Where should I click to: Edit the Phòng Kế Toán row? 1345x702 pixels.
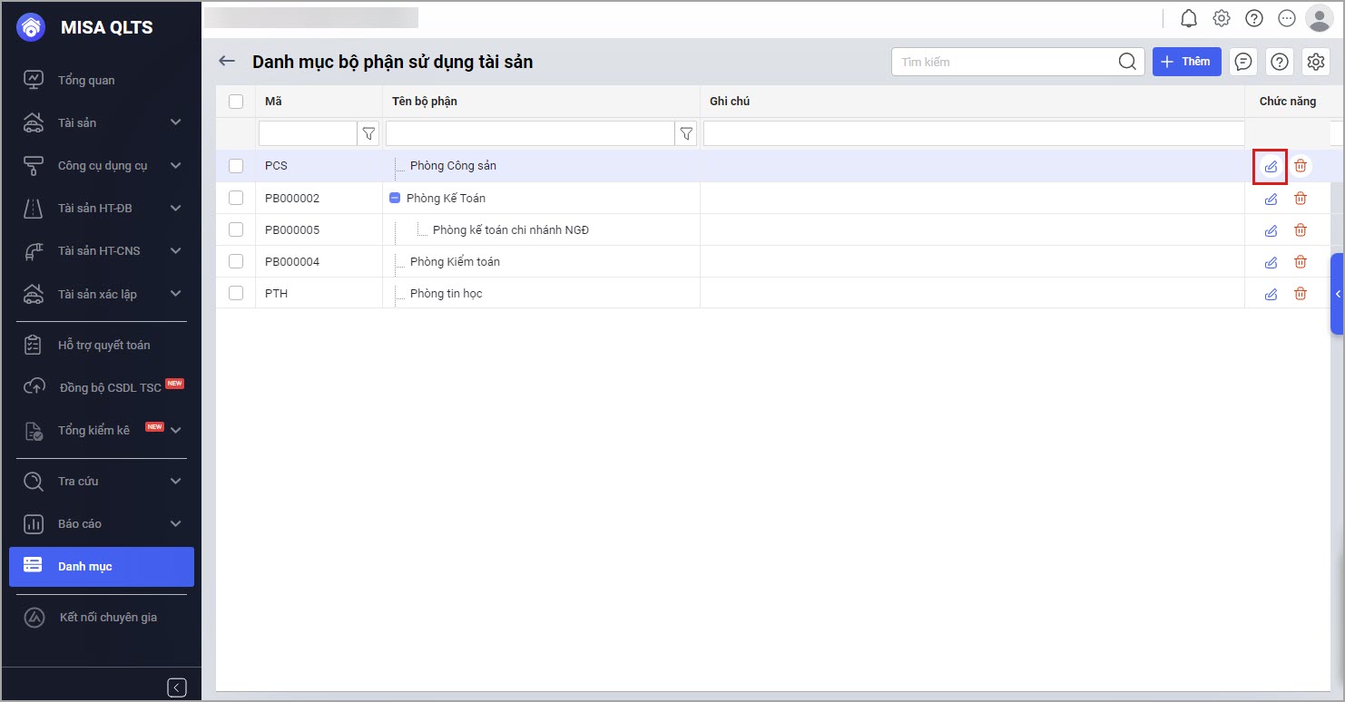click(x=1271, y=199)
